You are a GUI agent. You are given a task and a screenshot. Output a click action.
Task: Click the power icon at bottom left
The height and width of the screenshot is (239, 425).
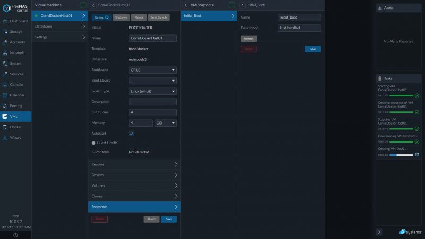(15, 234)
